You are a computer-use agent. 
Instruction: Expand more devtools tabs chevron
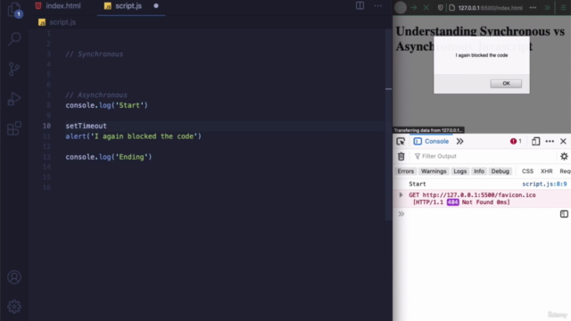(x=460, y=141)
